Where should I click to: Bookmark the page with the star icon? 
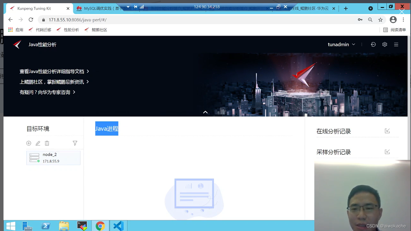[x=380, y=19]
